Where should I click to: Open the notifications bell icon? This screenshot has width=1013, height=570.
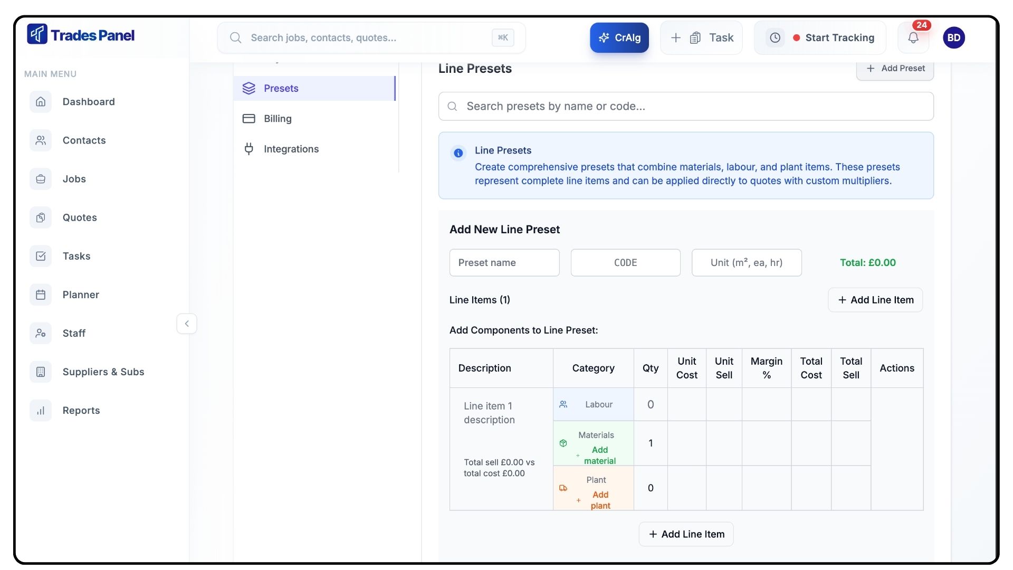pos(913,37)
